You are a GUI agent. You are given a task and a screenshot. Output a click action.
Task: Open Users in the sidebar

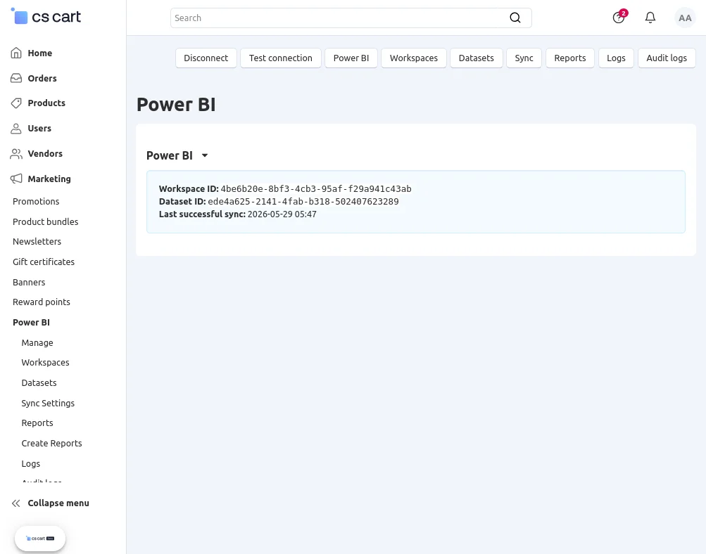(39, 129)
